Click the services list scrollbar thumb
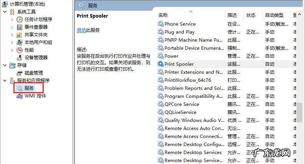 pyautogui.click(x=299, y=113)
